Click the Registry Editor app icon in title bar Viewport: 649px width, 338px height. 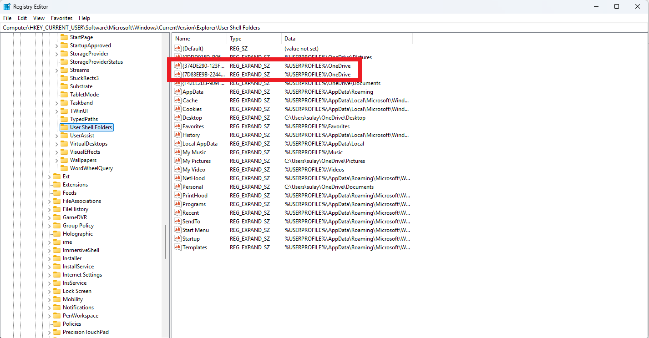[7, 7]
